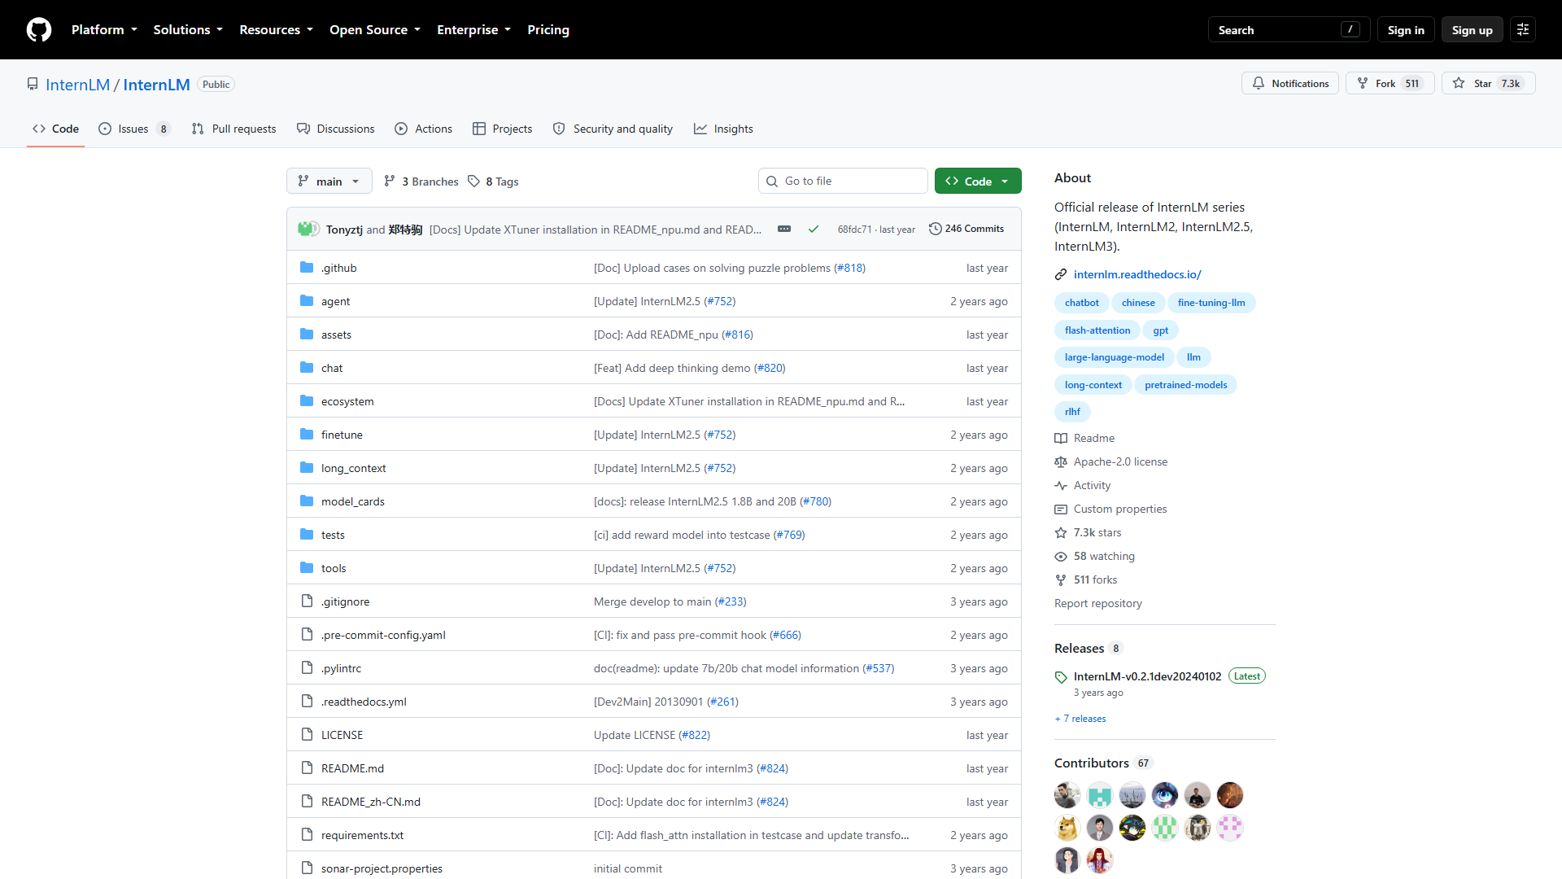
Task: Open the agent folder
Action: [335, 301]
